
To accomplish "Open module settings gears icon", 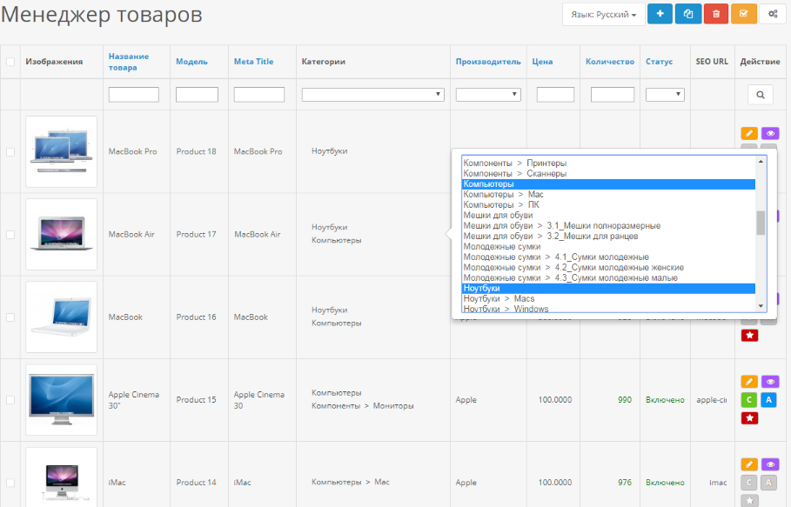I will click(x=771, y=14).
